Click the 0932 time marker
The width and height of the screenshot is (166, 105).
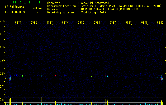point(34,23)
